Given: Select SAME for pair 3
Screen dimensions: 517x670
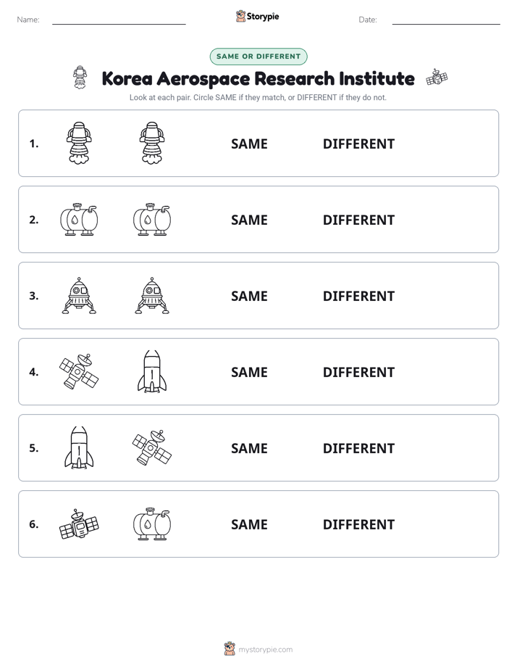Looking at the screenshot, I should point(249,296).
